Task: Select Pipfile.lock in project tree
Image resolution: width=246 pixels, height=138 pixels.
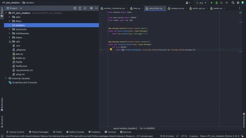Action: [22, 66]
